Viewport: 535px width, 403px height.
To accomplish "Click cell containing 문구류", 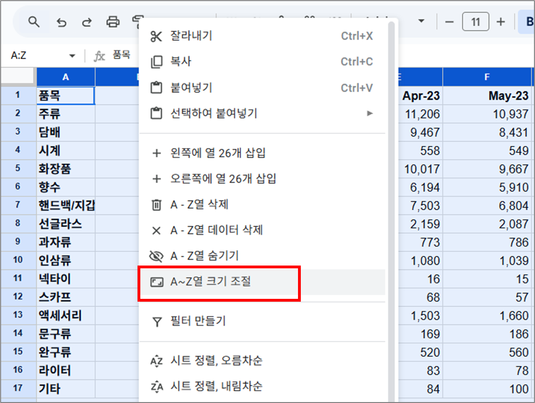I will [66, 334].
